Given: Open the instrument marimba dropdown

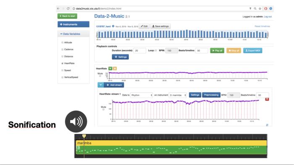Looking at the screenshot, I should click(x=178, y=95).
